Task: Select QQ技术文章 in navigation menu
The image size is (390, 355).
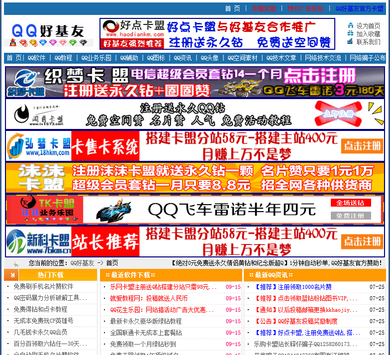Action: pos(282,58)
